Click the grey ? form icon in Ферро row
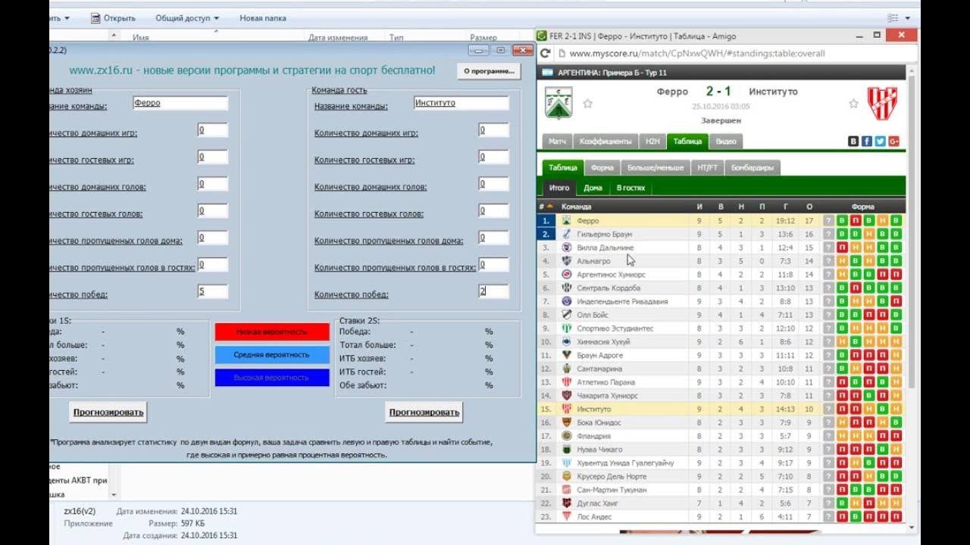 click(x=828, y=221)
